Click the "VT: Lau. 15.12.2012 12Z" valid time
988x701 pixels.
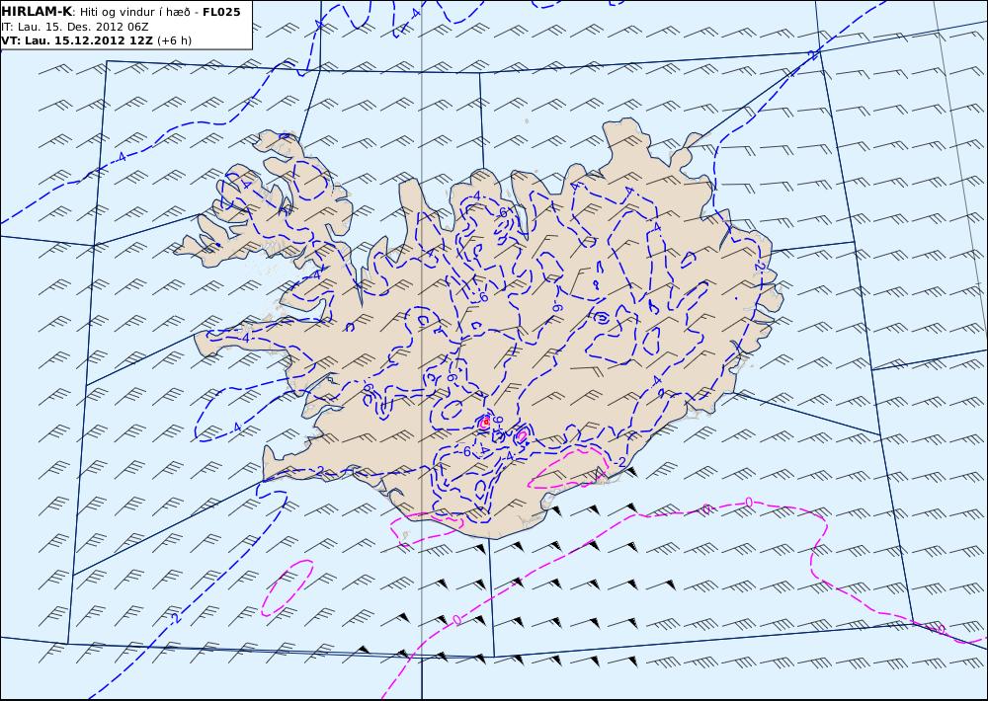point(77,40)
